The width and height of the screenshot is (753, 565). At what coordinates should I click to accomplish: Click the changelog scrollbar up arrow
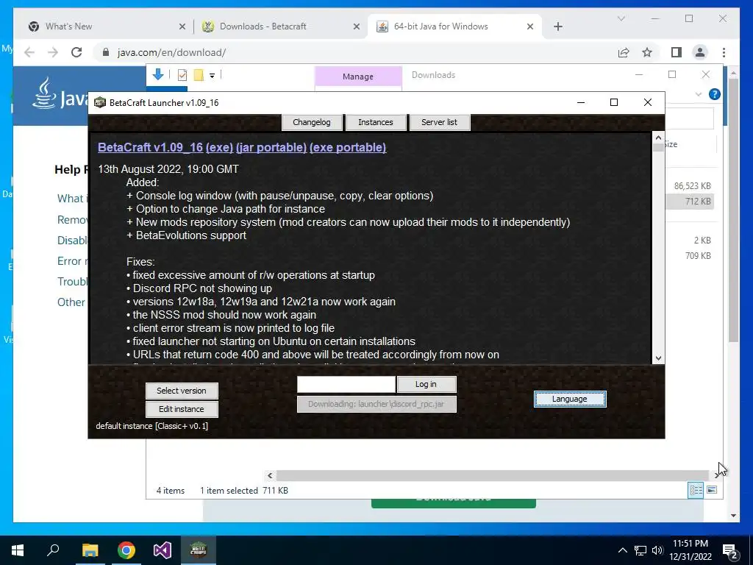[658, 138]
